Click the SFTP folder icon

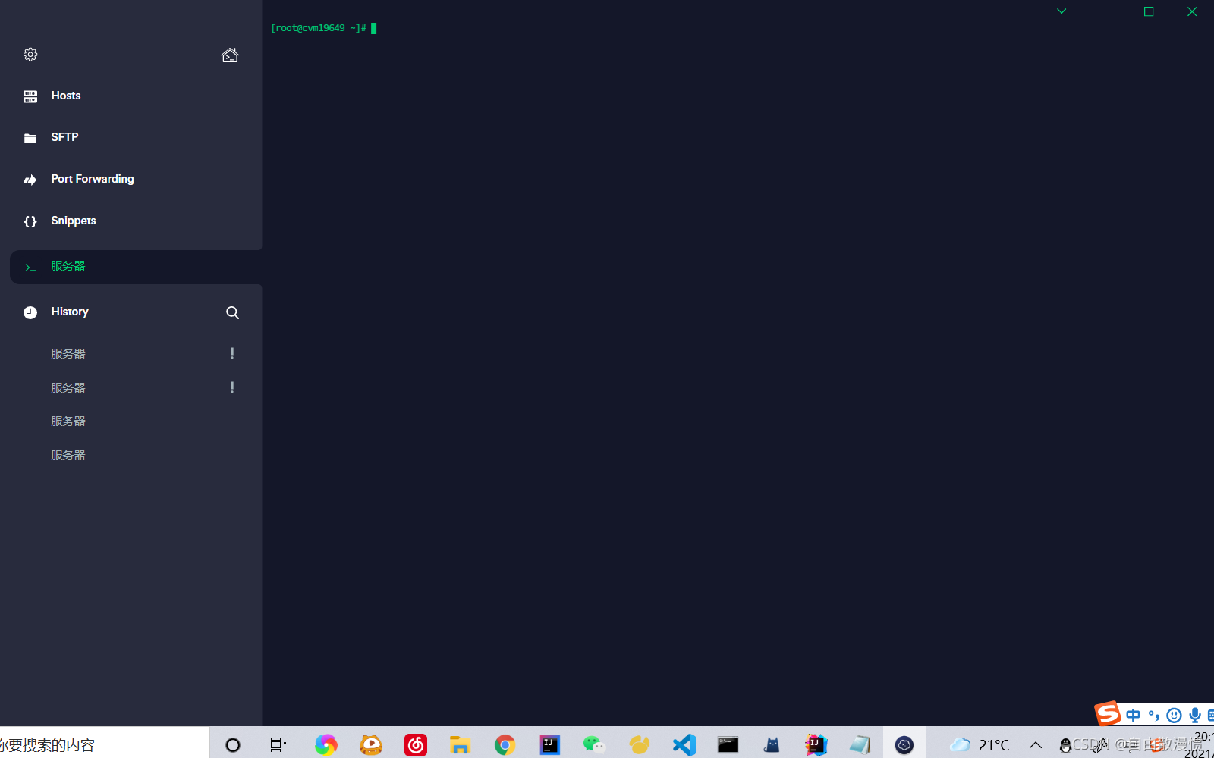tap(30, 138)
